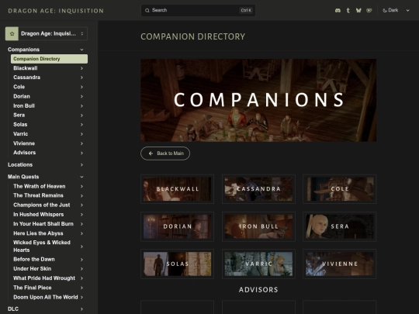The image size is (419, 314).
Task: Open What Pride Had Wrought page
Action: point(49,278)
